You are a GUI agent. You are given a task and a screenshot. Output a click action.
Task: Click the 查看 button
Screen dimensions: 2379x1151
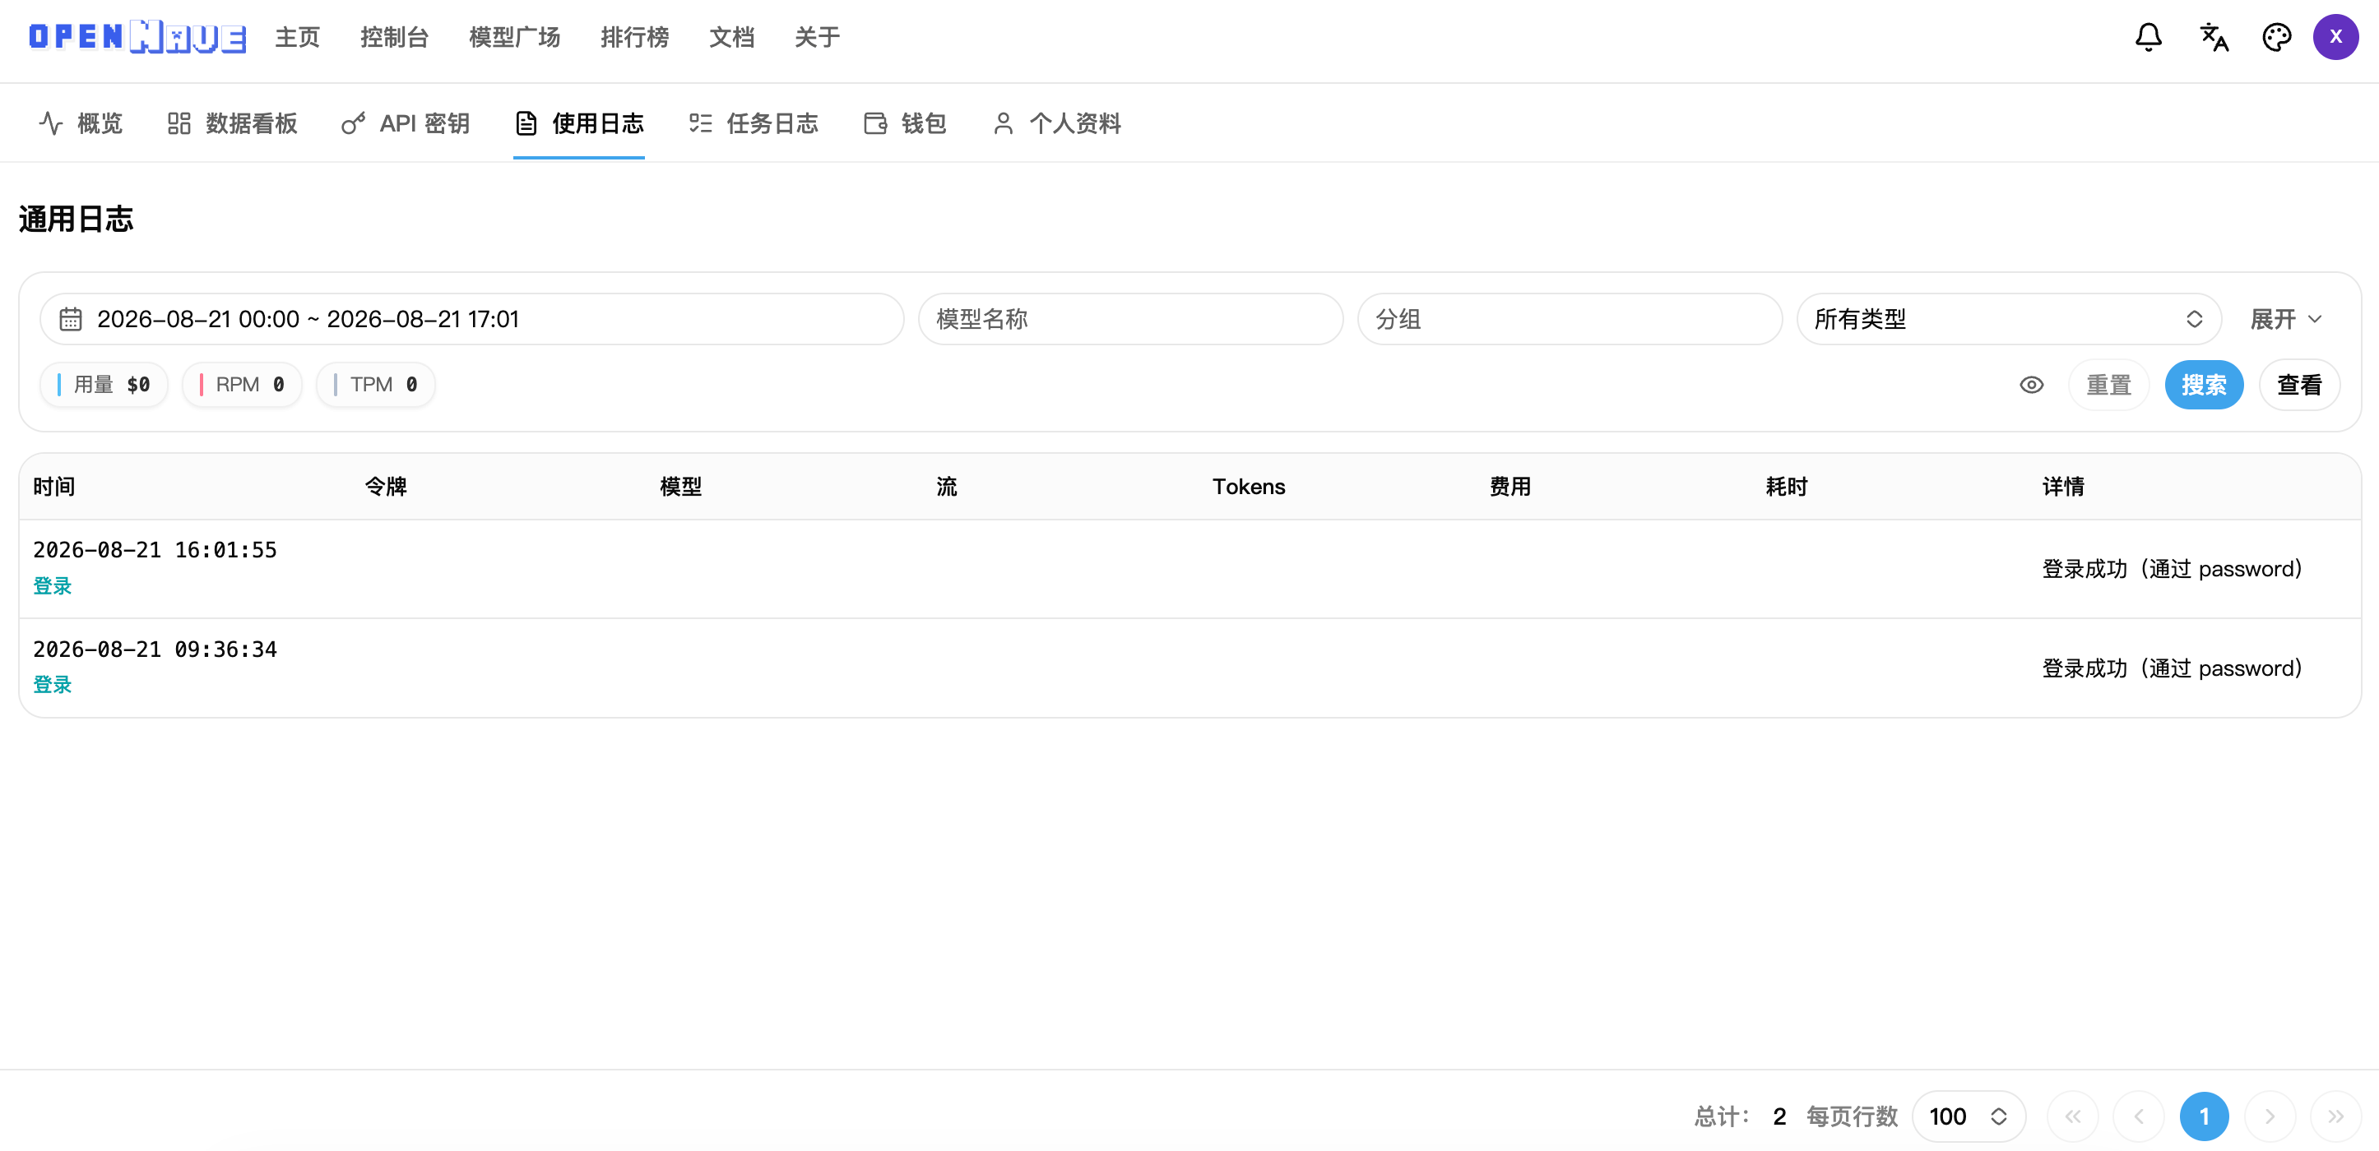(x=2298, y=385)
